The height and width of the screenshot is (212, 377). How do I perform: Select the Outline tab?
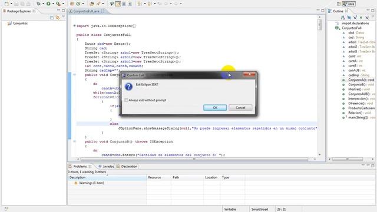point(338,11)
